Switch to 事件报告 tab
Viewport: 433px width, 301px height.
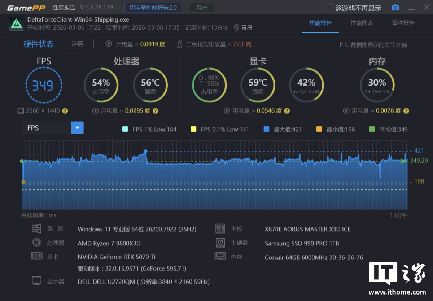point(403,23)
